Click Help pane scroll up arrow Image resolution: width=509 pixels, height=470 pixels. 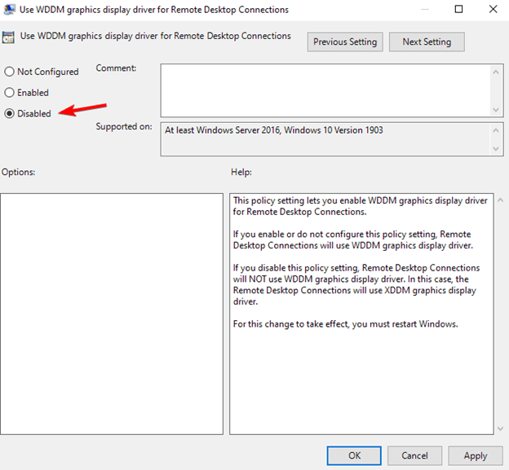coord(500,200)
